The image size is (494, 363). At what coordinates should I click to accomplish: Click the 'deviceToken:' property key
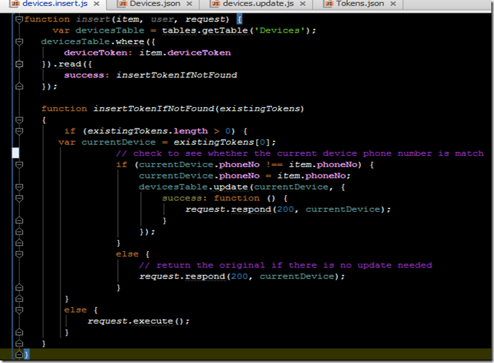[x=98, y=53]
